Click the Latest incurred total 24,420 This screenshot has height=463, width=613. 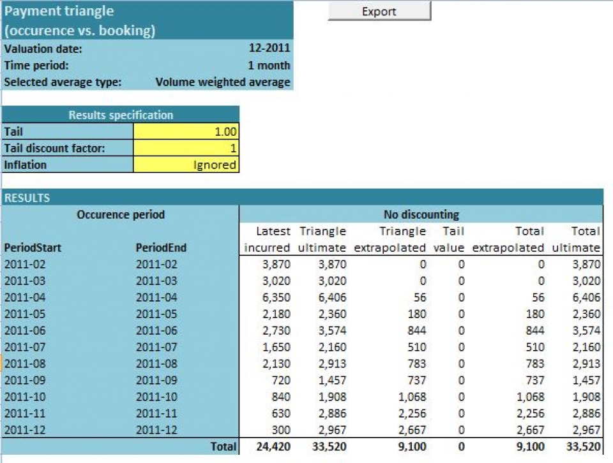click(x=272, y=447)
